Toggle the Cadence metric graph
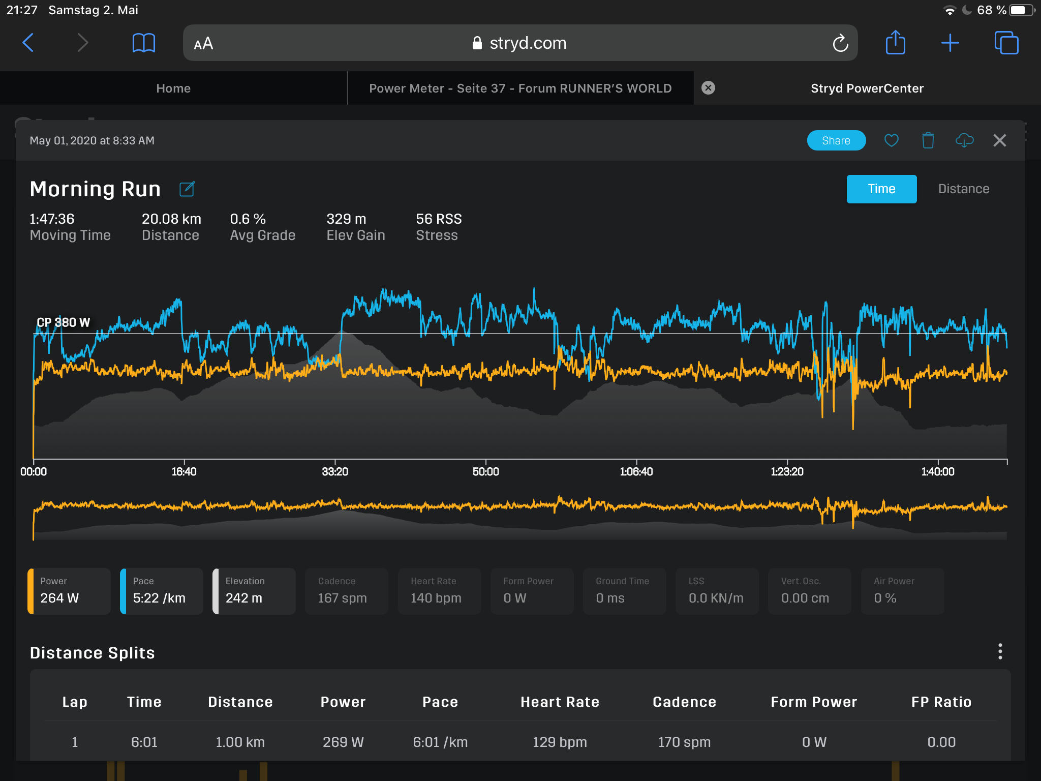The height and width of the screenshot is (781, 1041). [347, 591]
